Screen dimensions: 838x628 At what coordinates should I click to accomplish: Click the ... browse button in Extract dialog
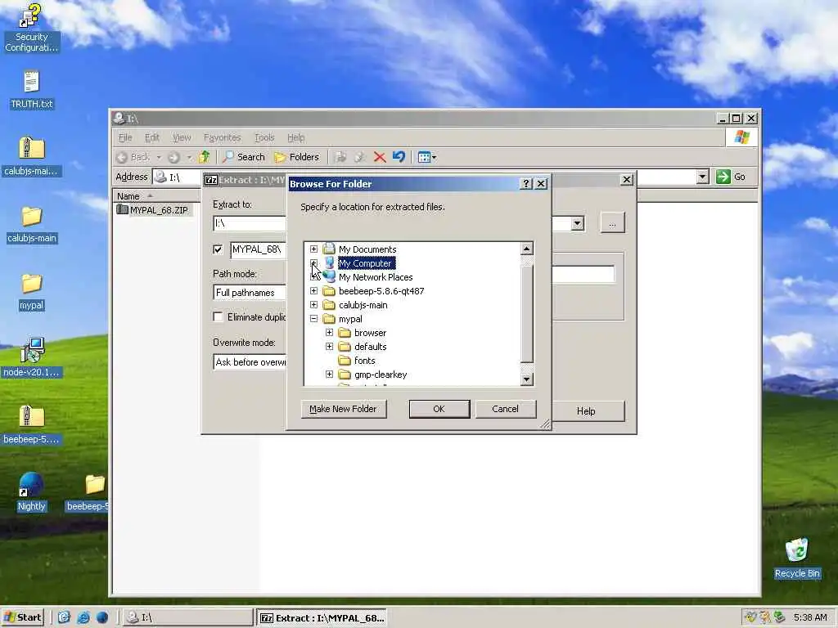pos(612,223)
